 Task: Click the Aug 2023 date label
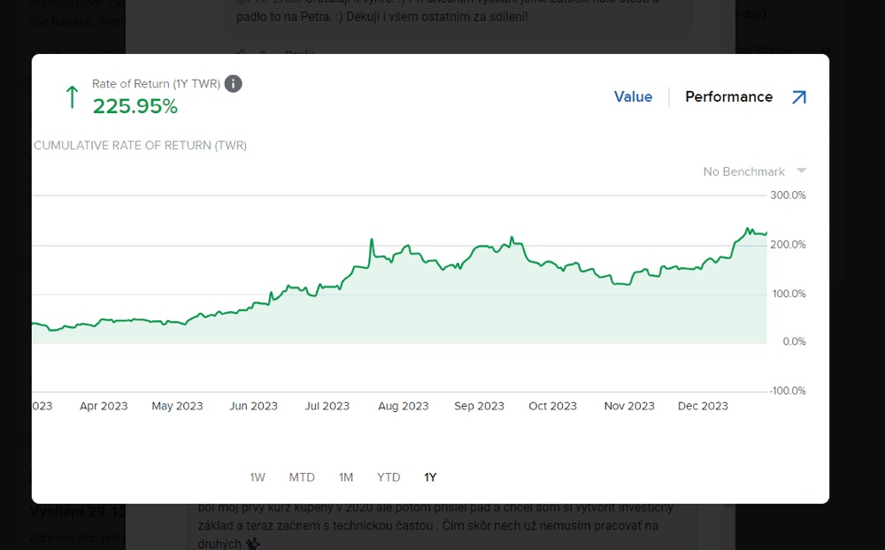click(404, 406)
